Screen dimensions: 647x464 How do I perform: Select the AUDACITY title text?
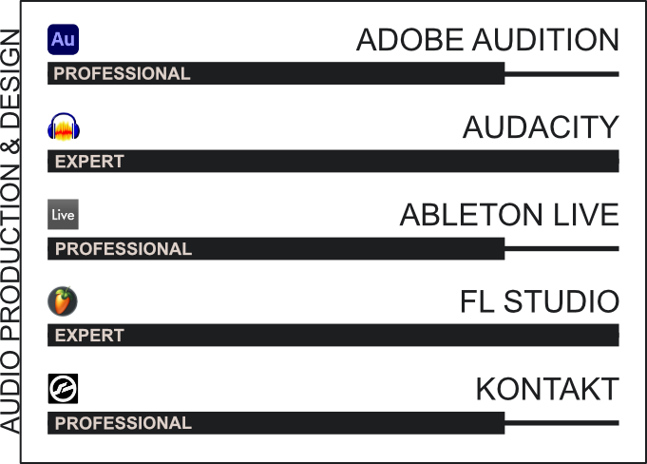541,127
